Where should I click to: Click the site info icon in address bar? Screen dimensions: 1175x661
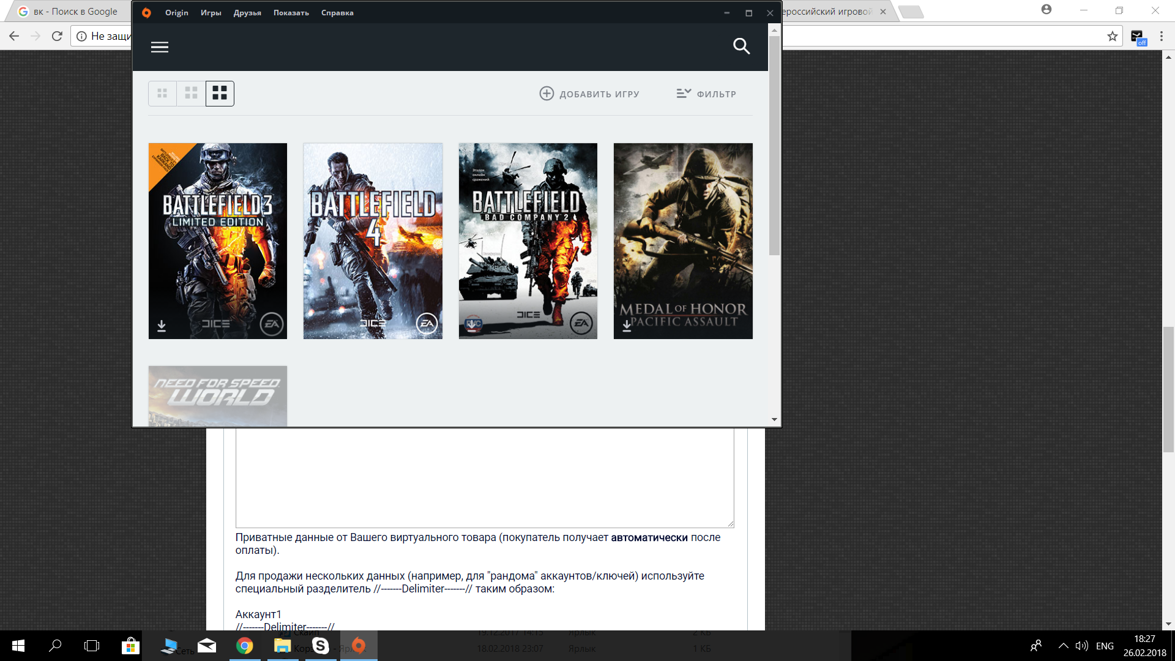[81, 36]
